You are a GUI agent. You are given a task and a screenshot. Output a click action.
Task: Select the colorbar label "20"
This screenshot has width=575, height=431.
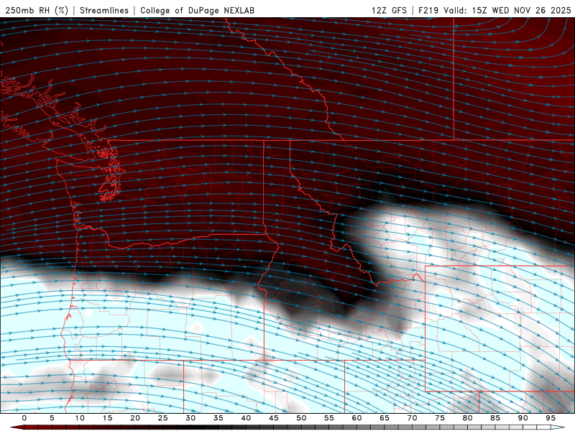tap(135, 418)
